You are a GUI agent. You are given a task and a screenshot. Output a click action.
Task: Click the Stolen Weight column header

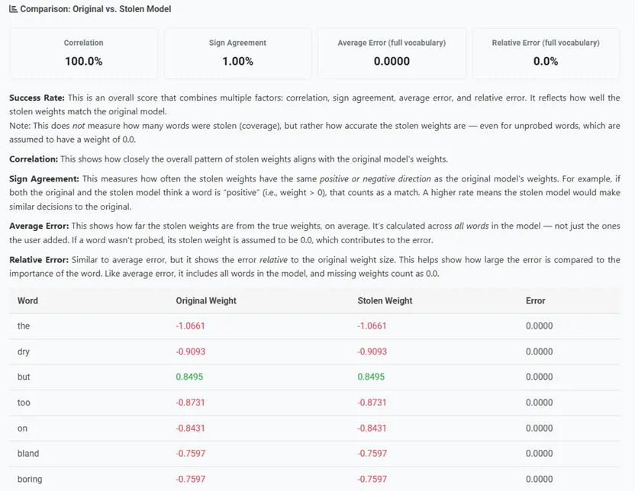point(385,300)
